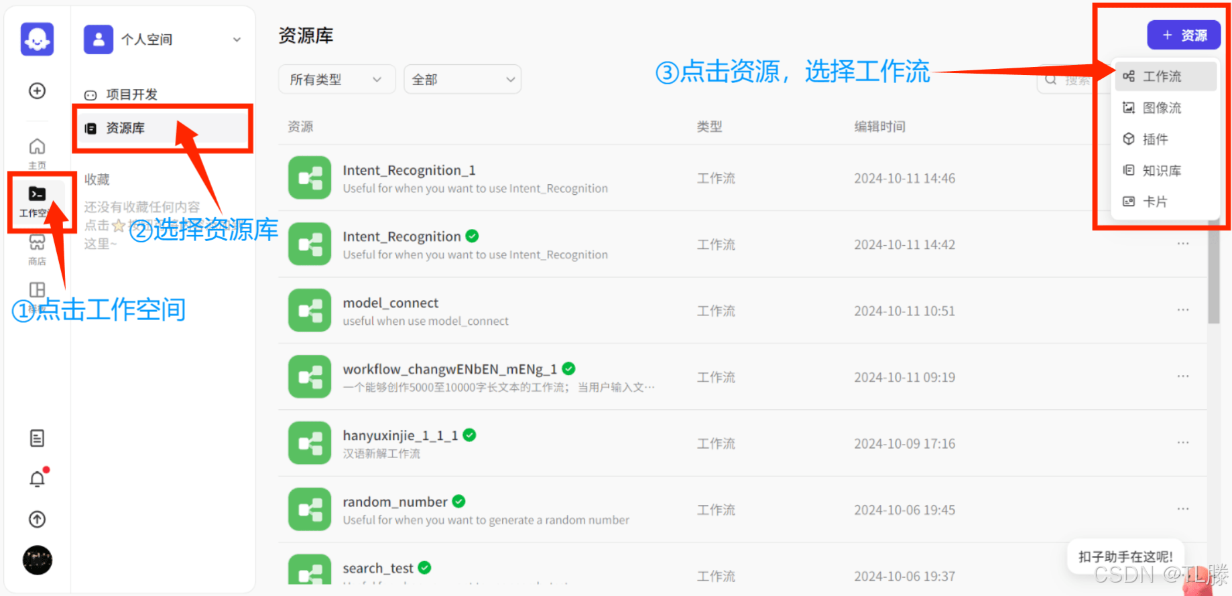The image size is (1232, 596).
Task: Click the 2024-10-06 19:45 edit time
Action: (904, 510)
